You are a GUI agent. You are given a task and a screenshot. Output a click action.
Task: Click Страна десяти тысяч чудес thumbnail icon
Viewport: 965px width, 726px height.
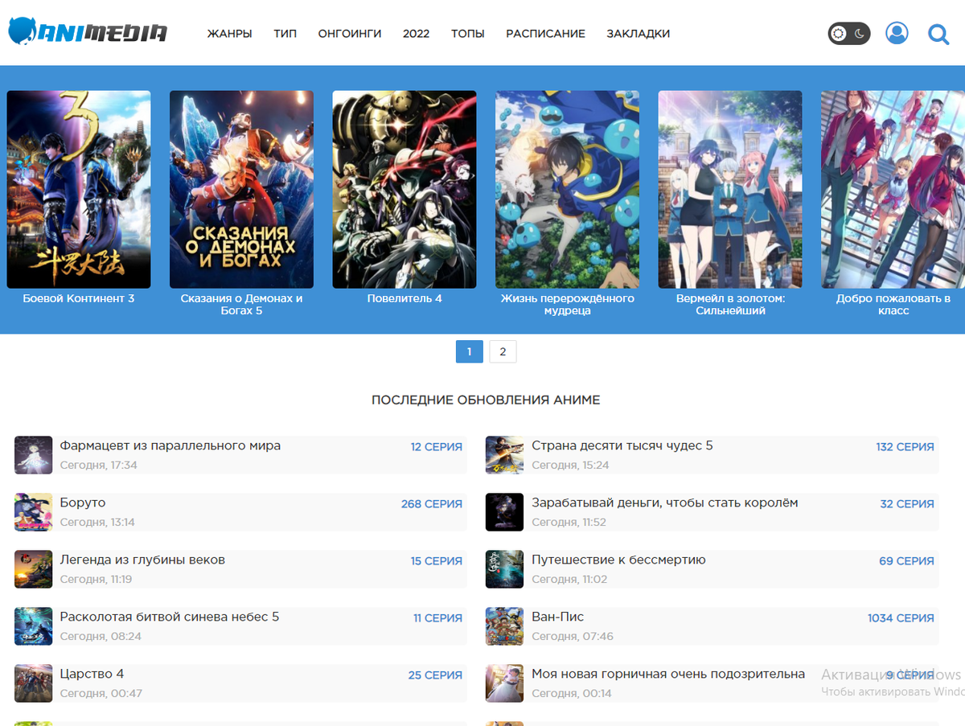tap(505, 455)
